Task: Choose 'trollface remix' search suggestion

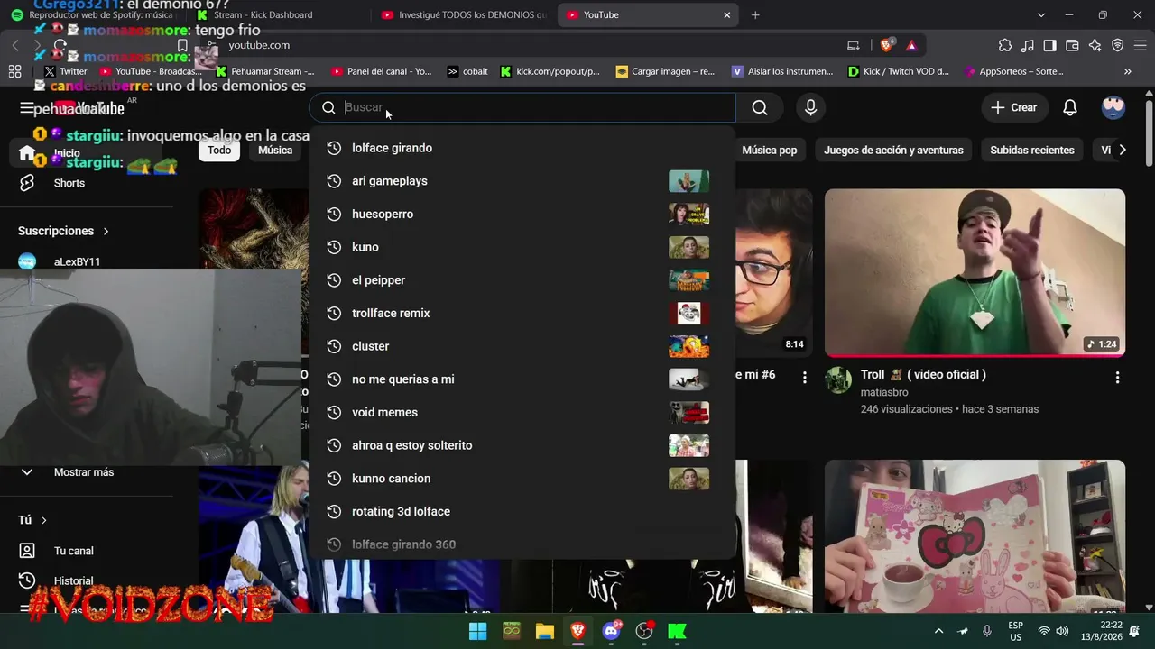Action: pyautogui.click(x=522, y=314)
